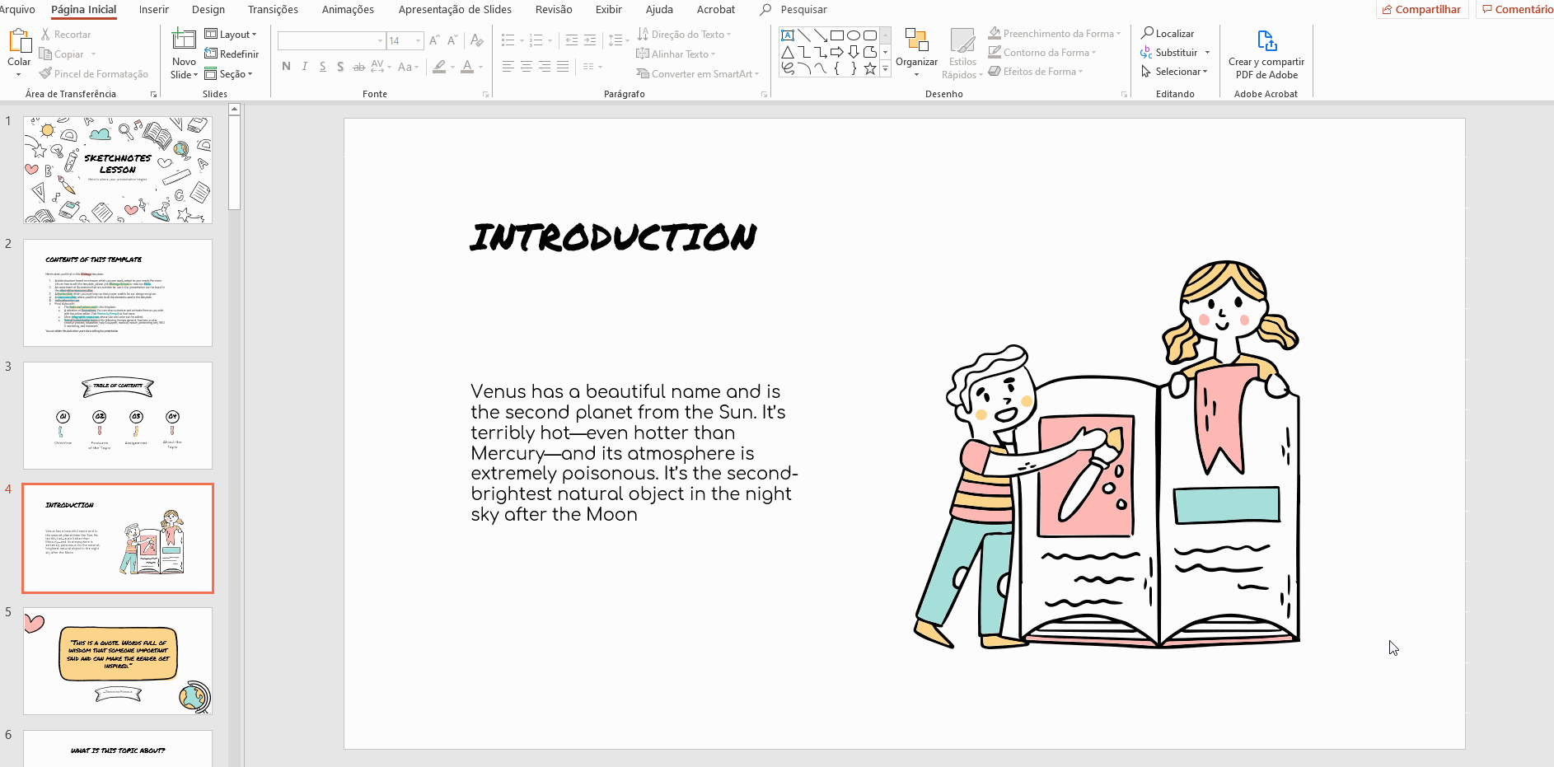Screen dimensions: 1554x767
Task: Click decrease indent icon
Action: [572, 40]
